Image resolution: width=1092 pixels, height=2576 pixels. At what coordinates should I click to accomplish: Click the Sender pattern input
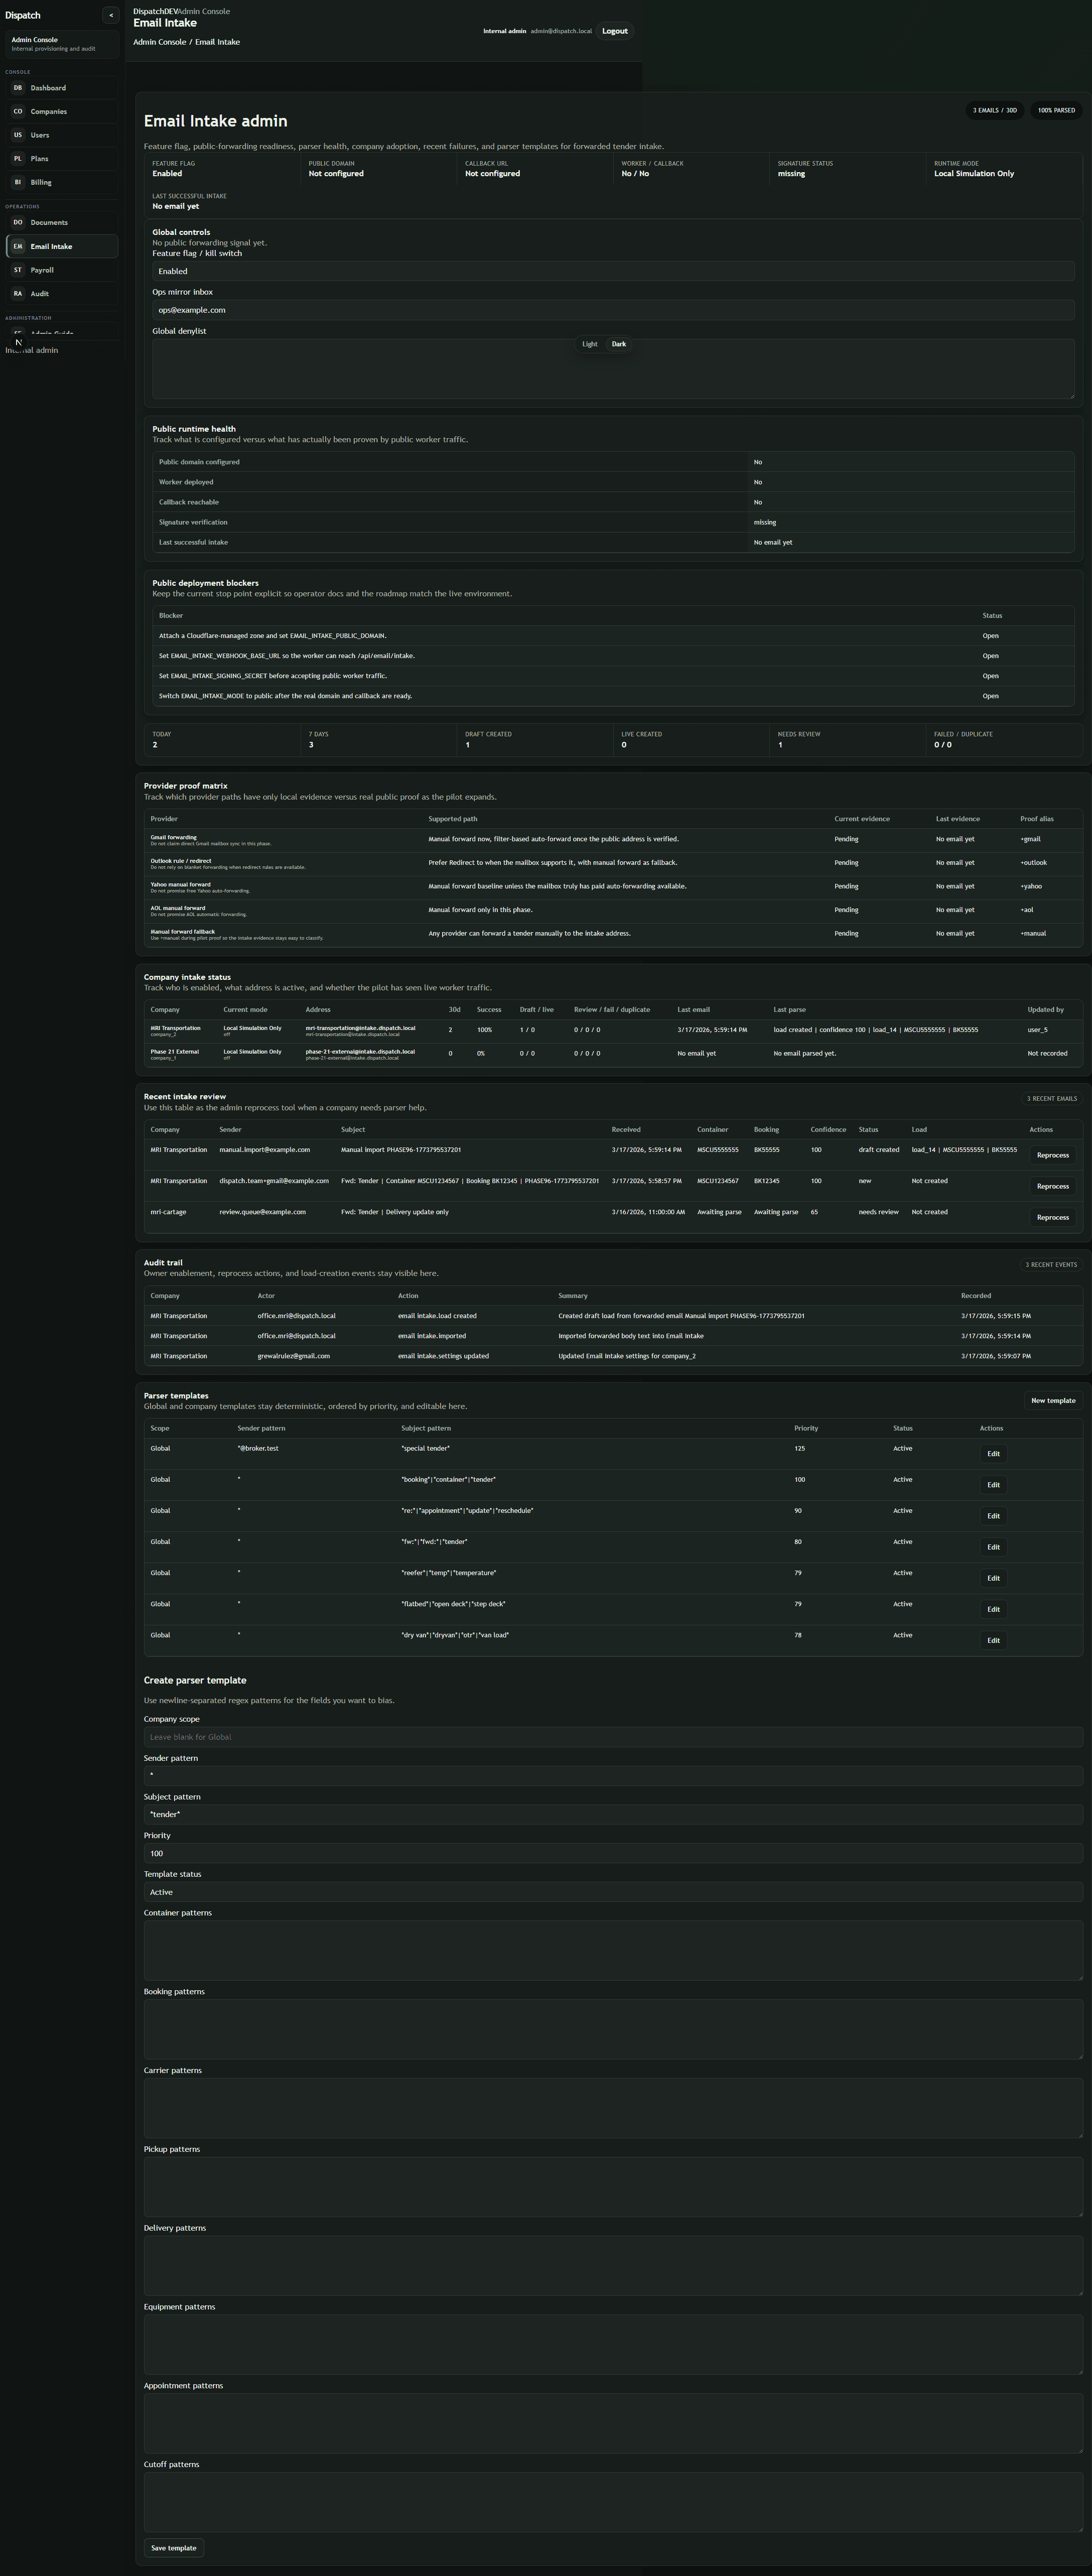613,1775
